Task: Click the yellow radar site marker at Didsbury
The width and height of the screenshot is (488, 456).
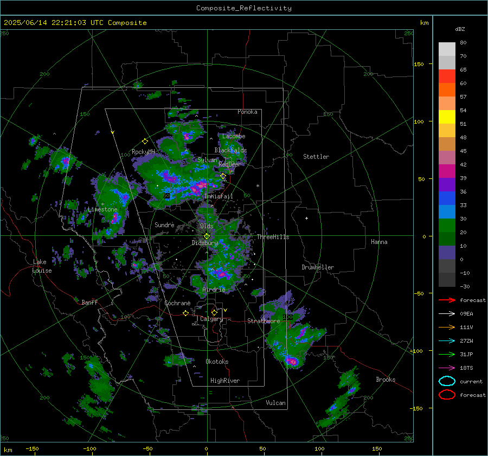Action: (207, 236)
